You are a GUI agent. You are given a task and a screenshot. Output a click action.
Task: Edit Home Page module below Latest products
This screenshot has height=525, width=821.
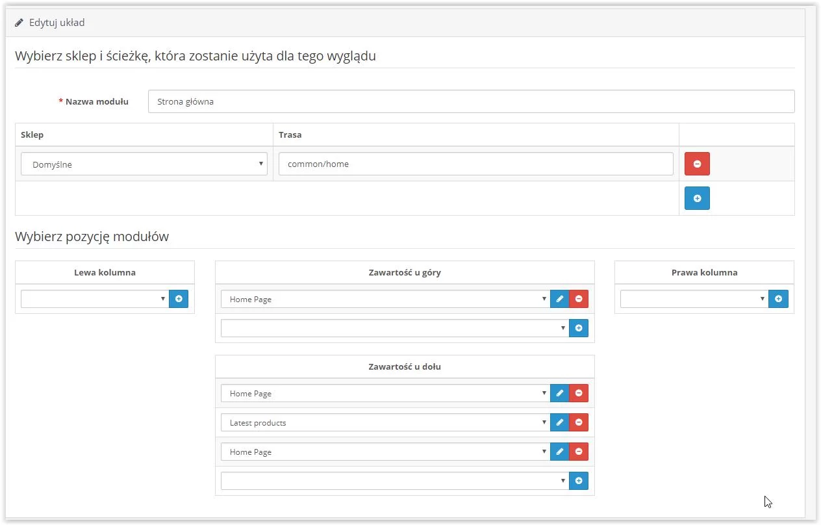pos(559,452)
